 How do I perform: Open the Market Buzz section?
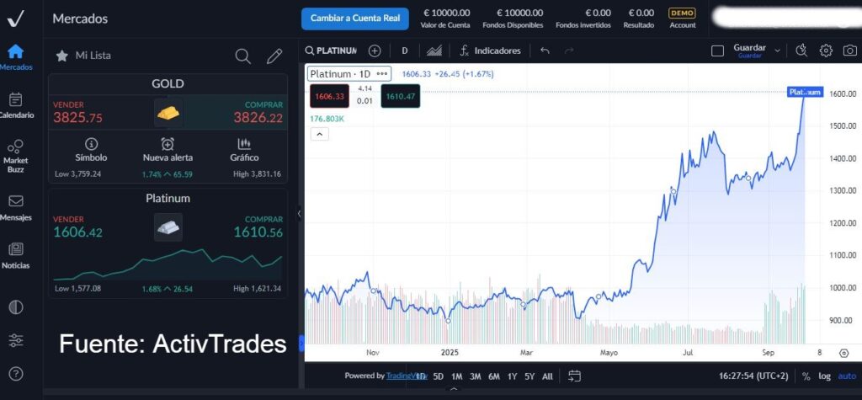15,156
